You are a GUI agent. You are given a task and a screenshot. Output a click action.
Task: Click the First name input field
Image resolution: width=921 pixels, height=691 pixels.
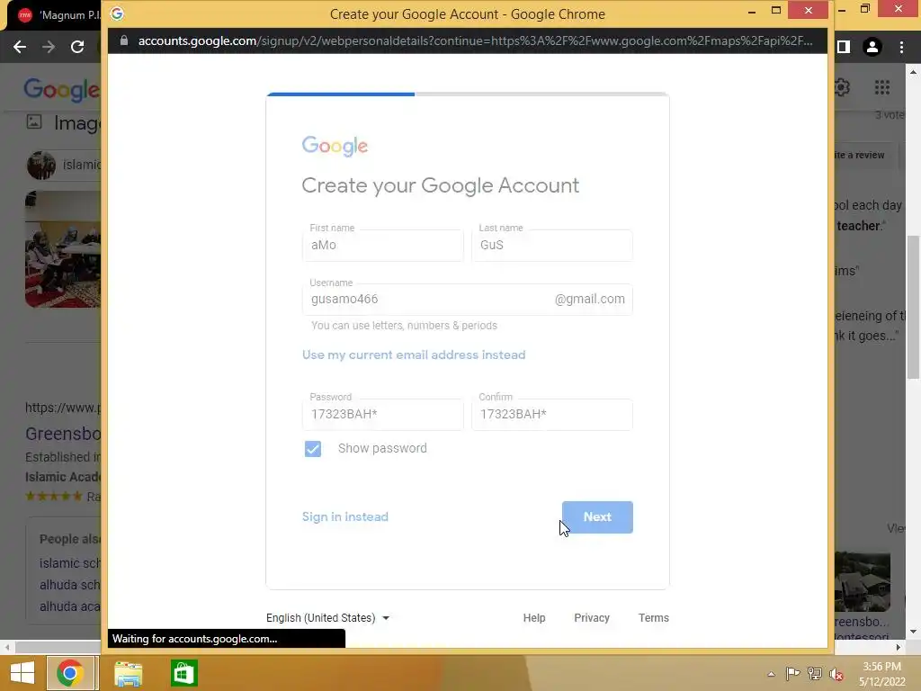tap(382, 245)
